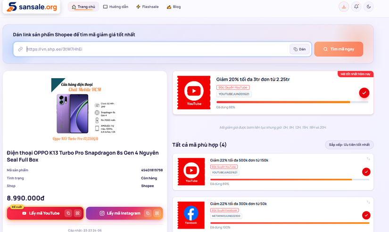Click the Tìm mã ngay search button

[x=339, y=49]
